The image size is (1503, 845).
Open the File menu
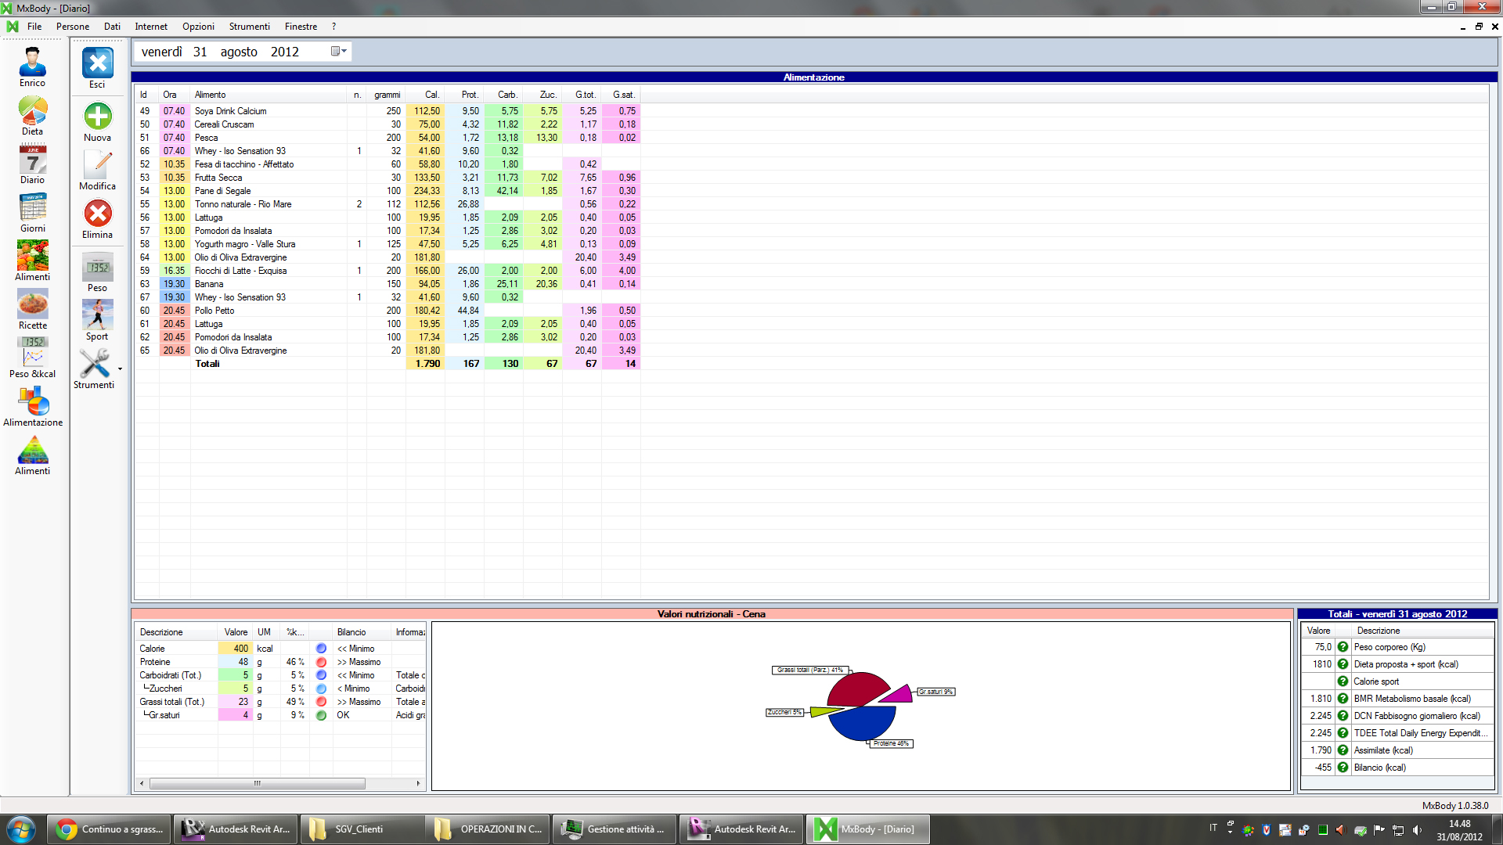click(34, 27)
